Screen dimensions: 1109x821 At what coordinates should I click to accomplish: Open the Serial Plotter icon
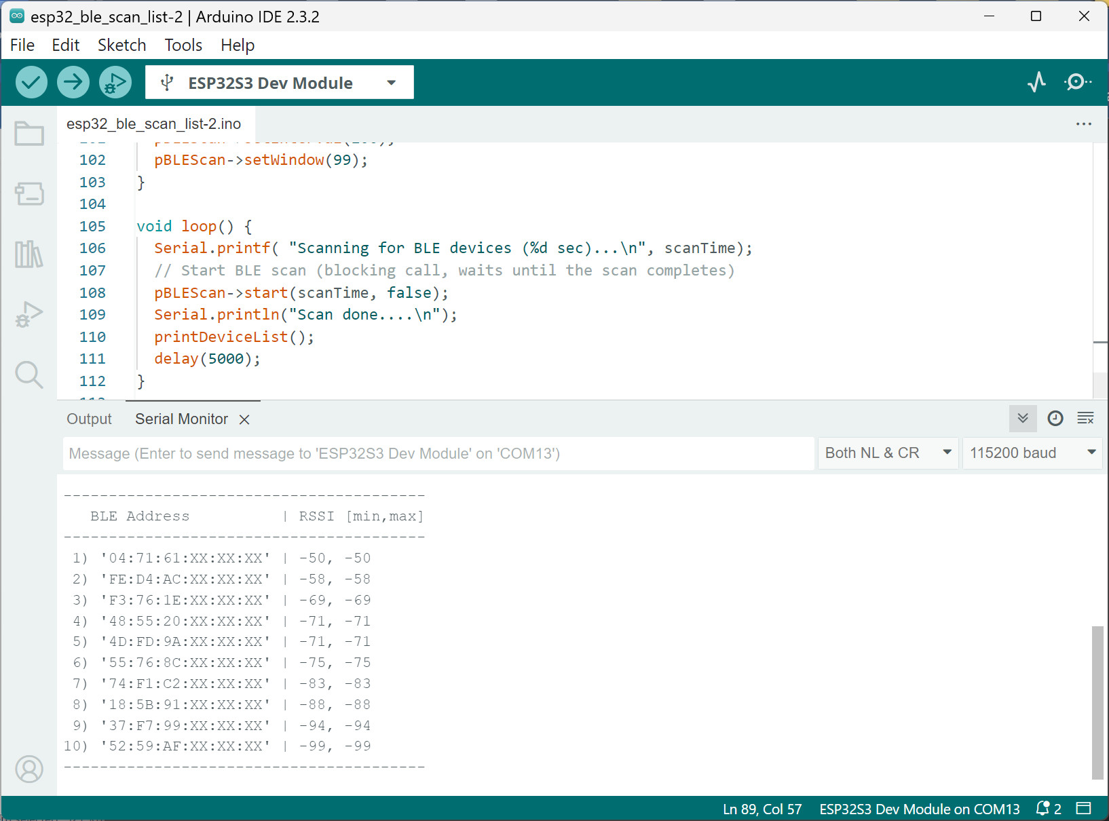click(1036, 83)
